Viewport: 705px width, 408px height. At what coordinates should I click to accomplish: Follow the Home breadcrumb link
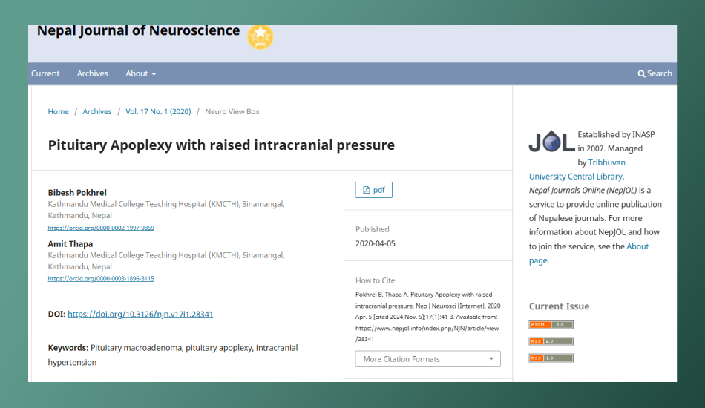[x=59, y=111]
